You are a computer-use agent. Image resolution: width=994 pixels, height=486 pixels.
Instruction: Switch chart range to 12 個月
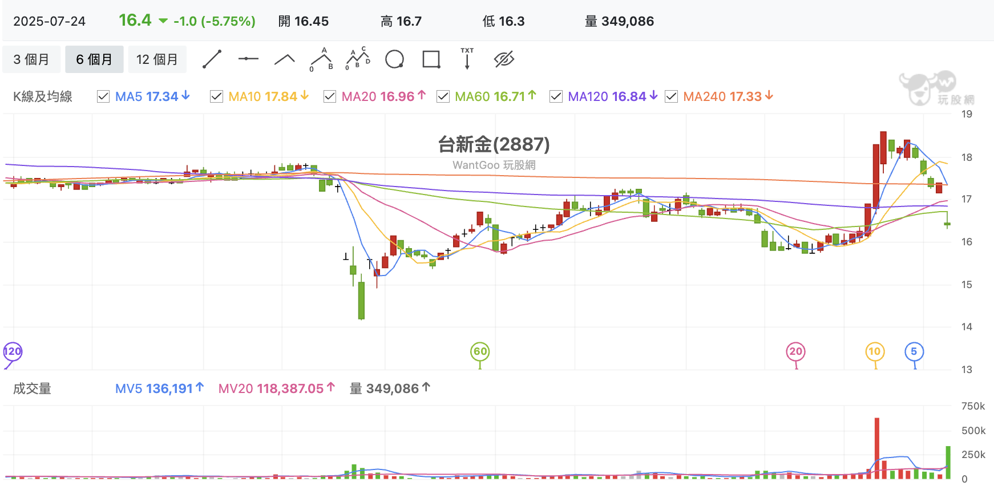(x=157, y=59)
